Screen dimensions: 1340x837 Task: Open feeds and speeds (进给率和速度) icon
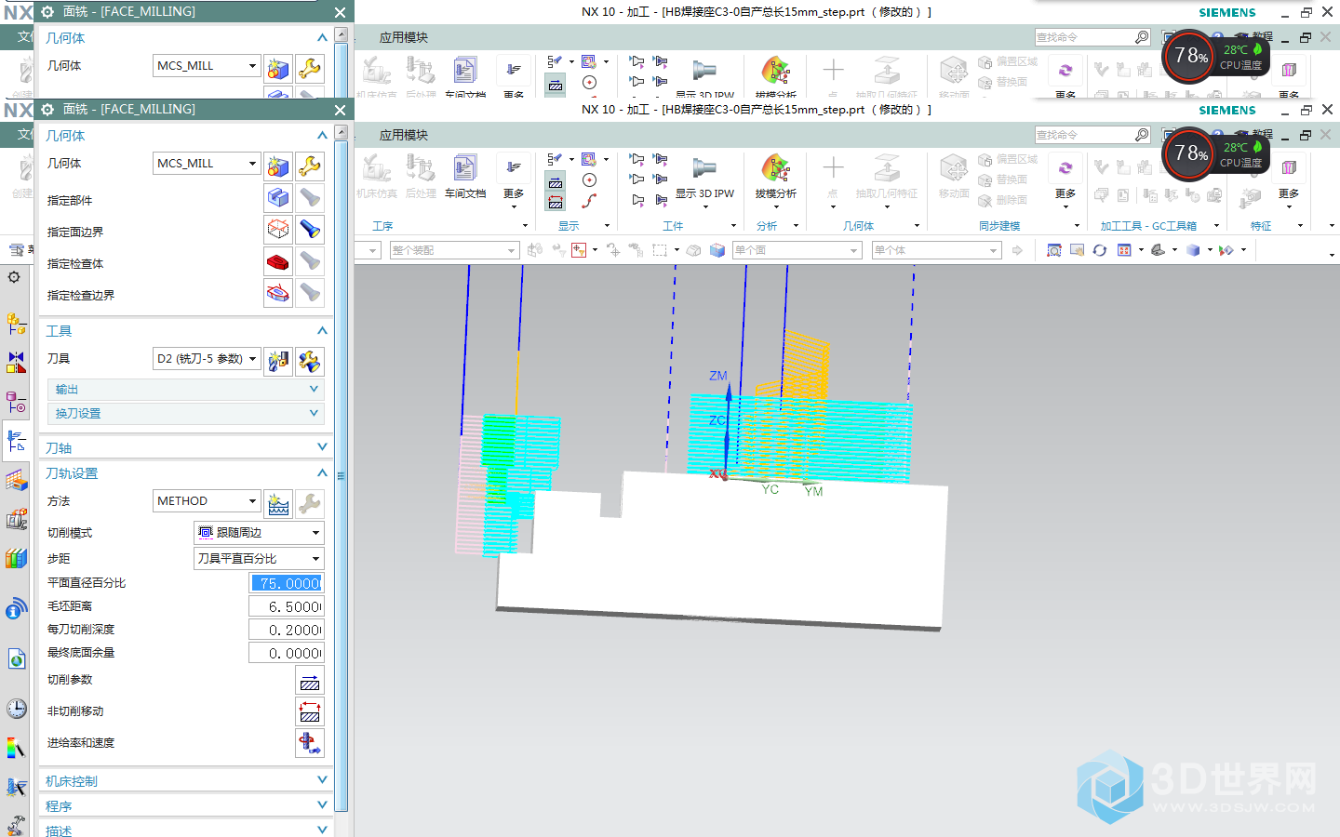[310, 743]
